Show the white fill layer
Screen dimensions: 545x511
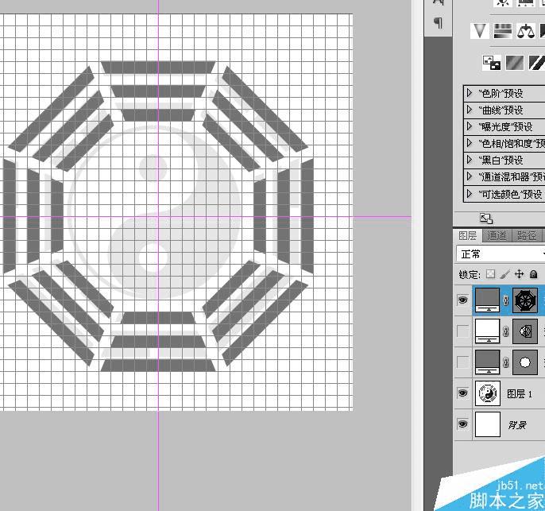pos(462,331)
